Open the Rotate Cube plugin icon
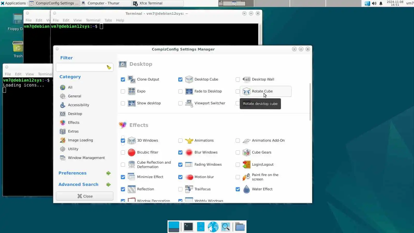The height and width of the screenshot is (233, 414). point(247,91)
